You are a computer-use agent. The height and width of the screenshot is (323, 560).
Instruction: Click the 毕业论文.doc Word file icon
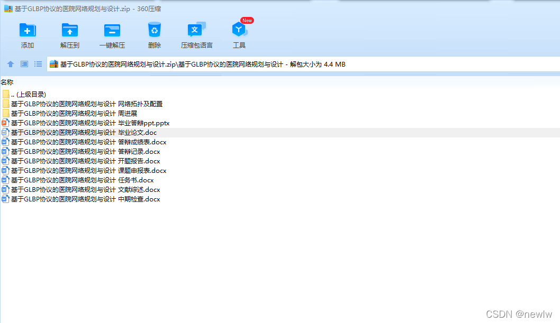5,133
